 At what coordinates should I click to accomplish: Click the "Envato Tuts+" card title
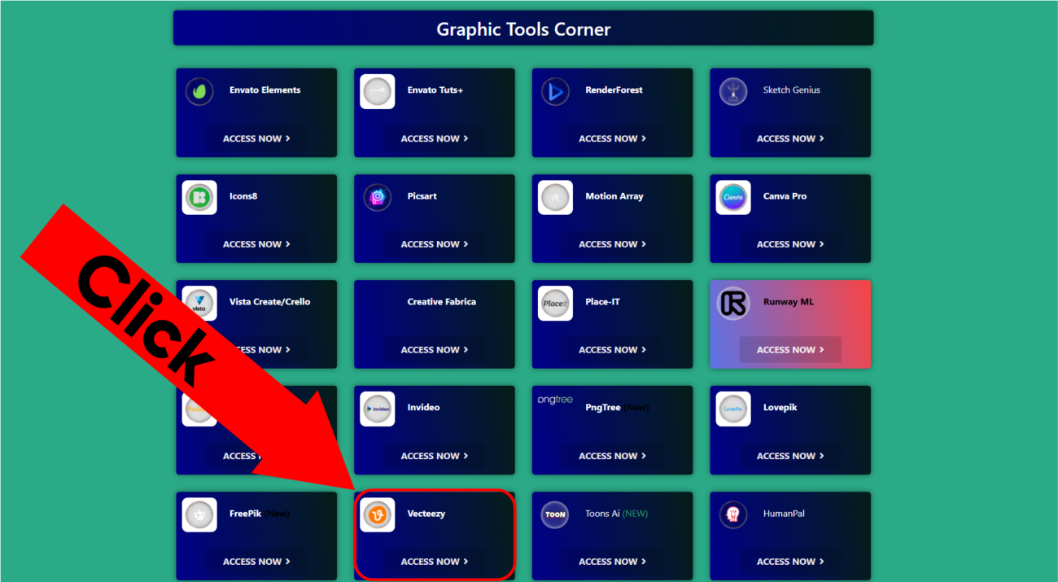(x=435, y=90)
